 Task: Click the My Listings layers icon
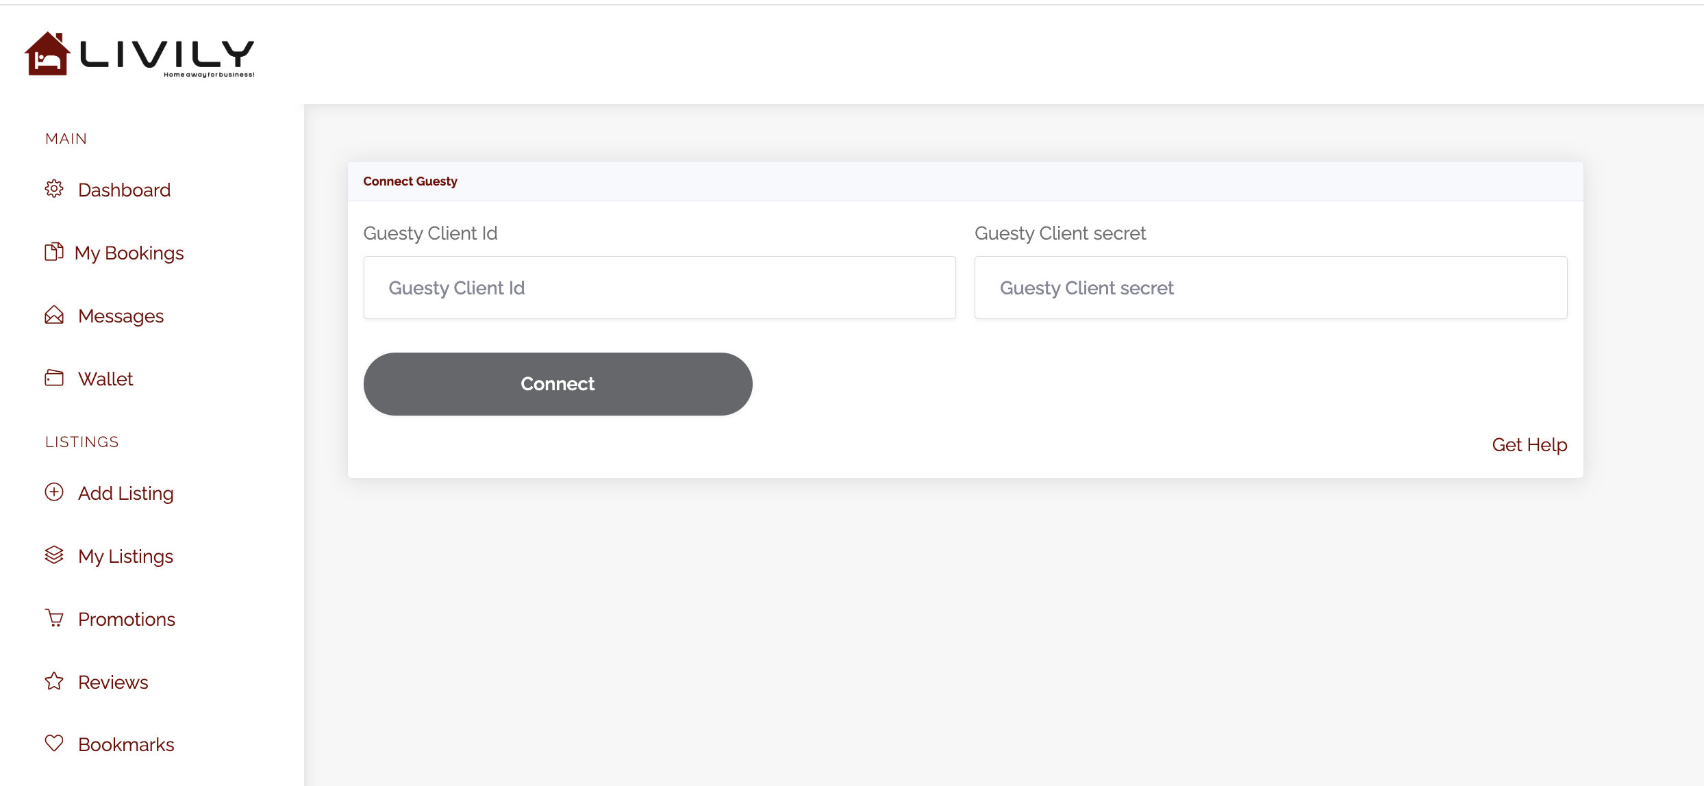point(54,555)
